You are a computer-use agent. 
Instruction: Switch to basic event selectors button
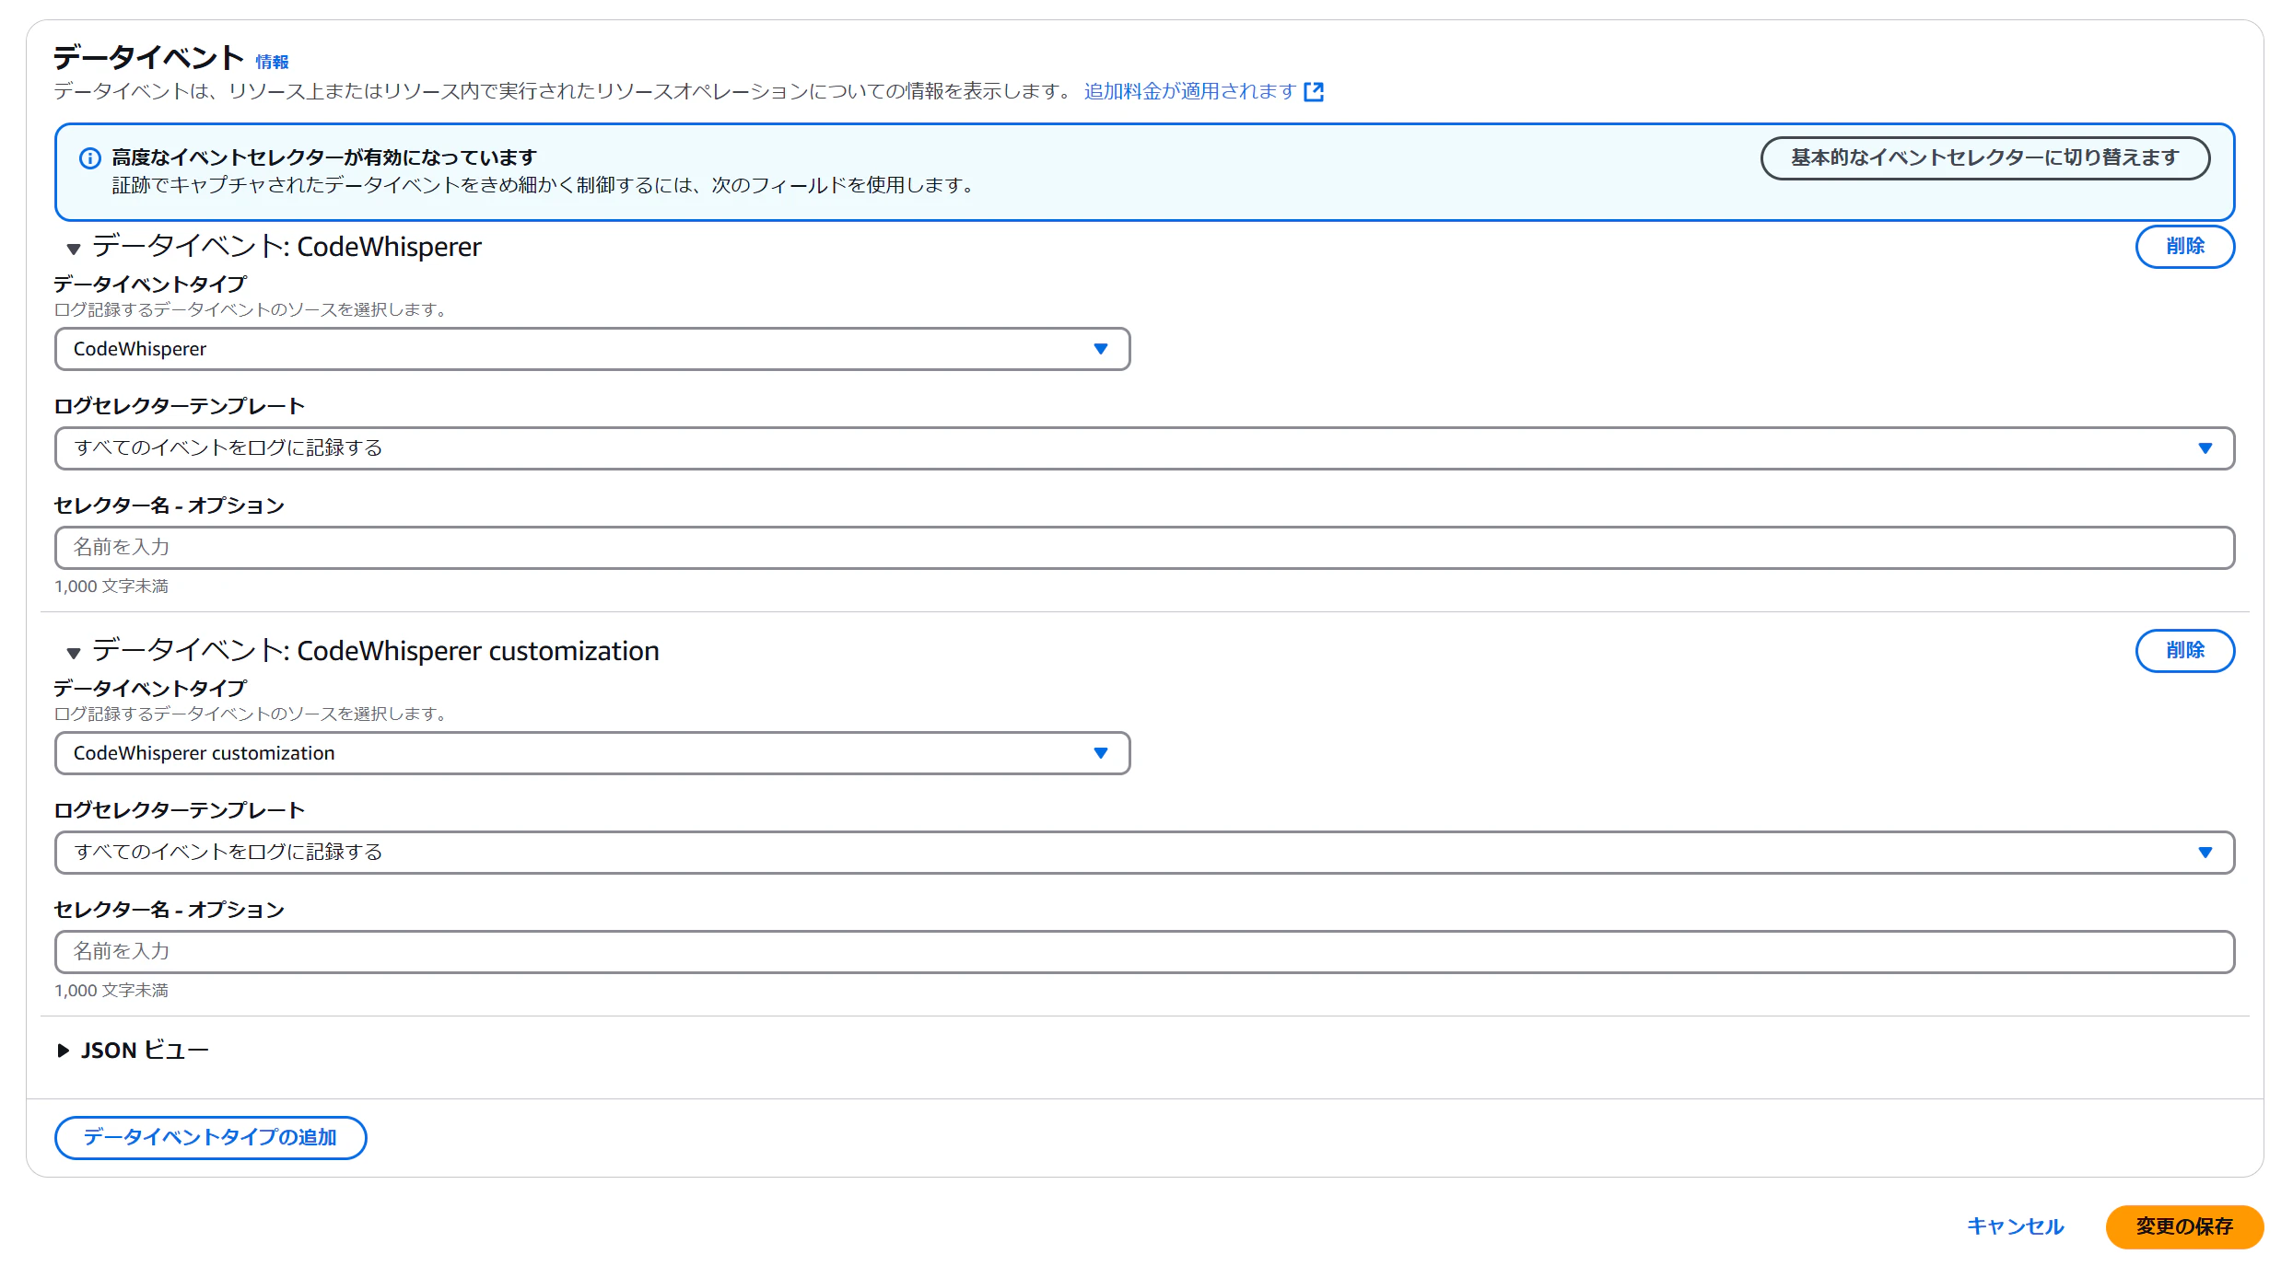[1984, 157]
